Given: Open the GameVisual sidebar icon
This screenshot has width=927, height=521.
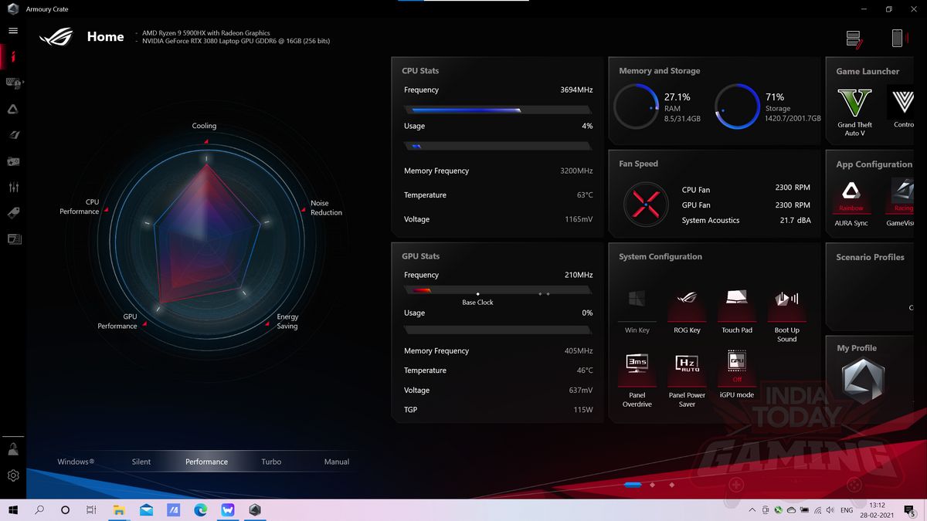Looking at the screenshot, I should click(x=13, y=136).
